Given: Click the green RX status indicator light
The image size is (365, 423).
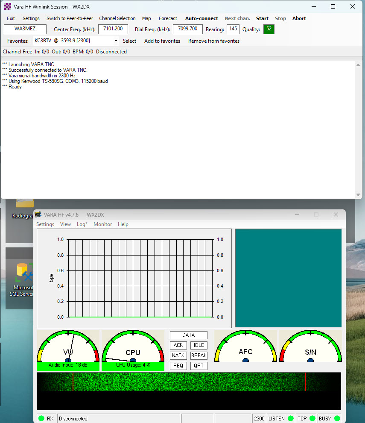Looking at the screenshot, I should coord(41,418).
